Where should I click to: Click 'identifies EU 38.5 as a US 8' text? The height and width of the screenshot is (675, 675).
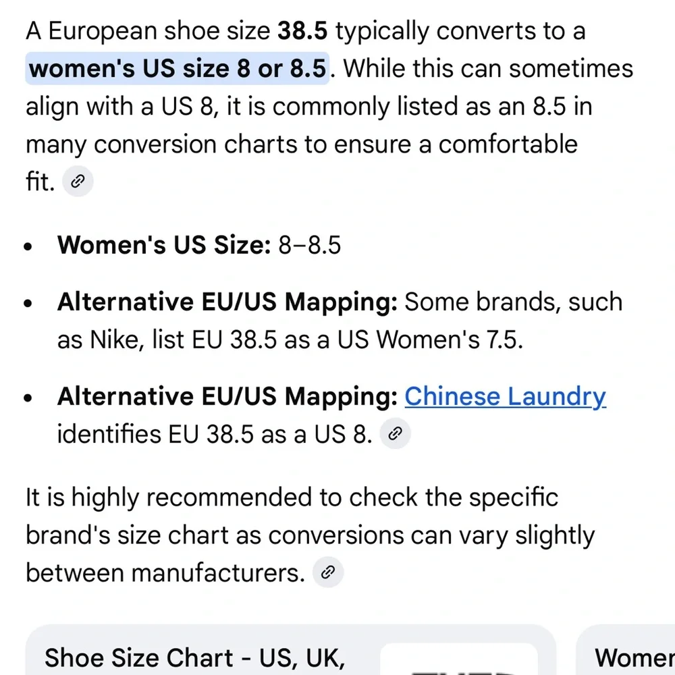[x=214, y=435]
